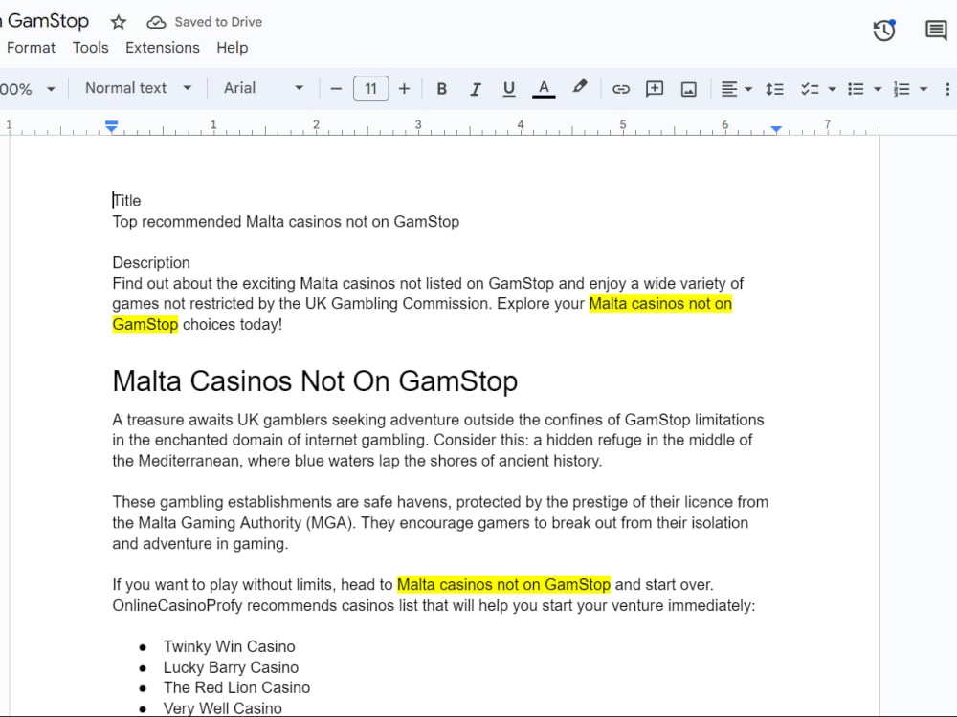This screenshot has height=717, width=957.
Task: Open the Help menu
Action: point(232,48)
